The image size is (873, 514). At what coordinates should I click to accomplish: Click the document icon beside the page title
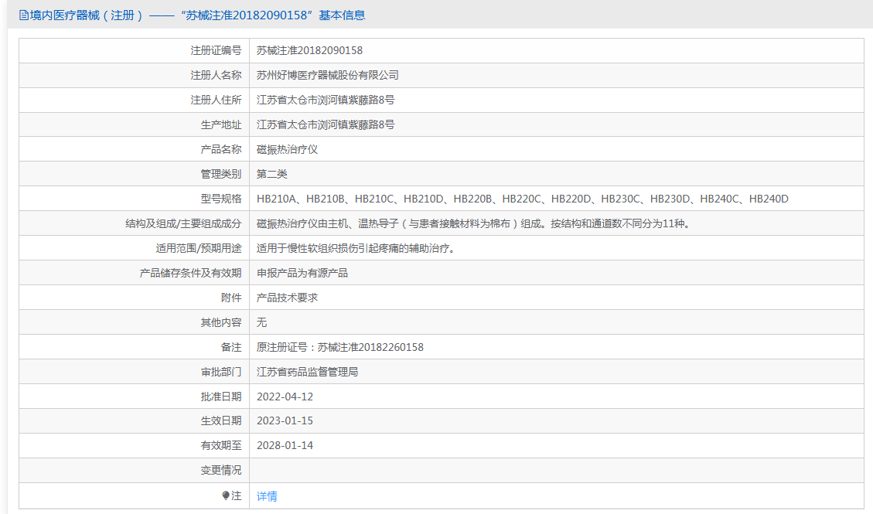pos(24,15)
